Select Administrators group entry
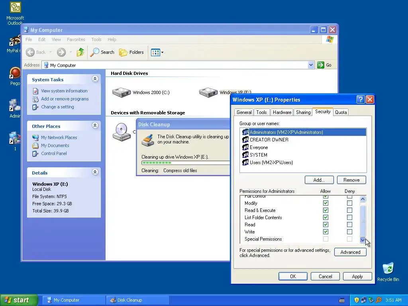This screenshot has height=306, width=408. coord(303,132)
